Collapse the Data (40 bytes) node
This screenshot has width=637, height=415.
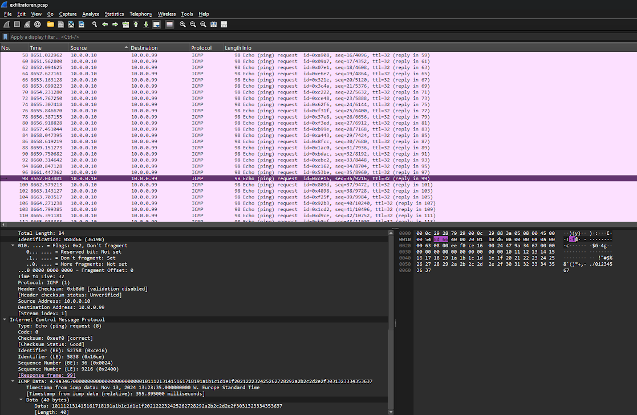(21, 400)
